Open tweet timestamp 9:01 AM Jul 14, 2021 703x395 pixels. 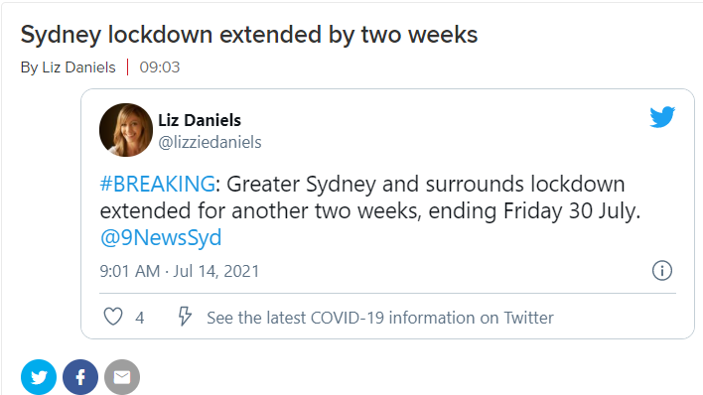(180, 271)
